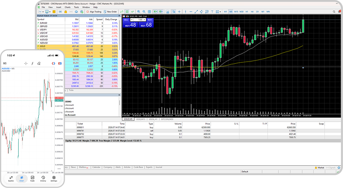Open the IDE (MetaEditor) toolbar icon
The image size is (343, 188).
[61, 12]
